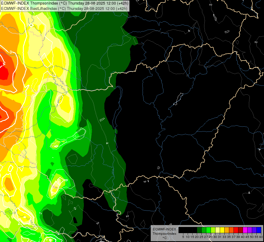Viewport: 264px width, 242px height.
Task: Select the yellow 31–33 legend swatch
Action: pyautogui.click(x=222, y=230)
